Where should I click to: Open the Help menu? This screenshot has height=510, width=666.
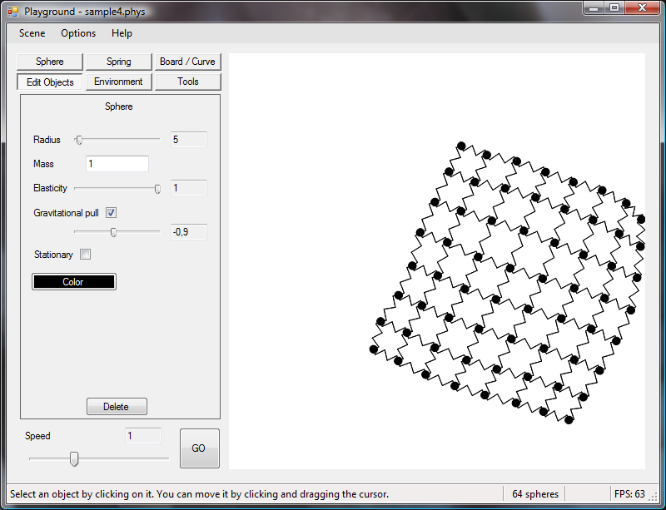(122, 33)
